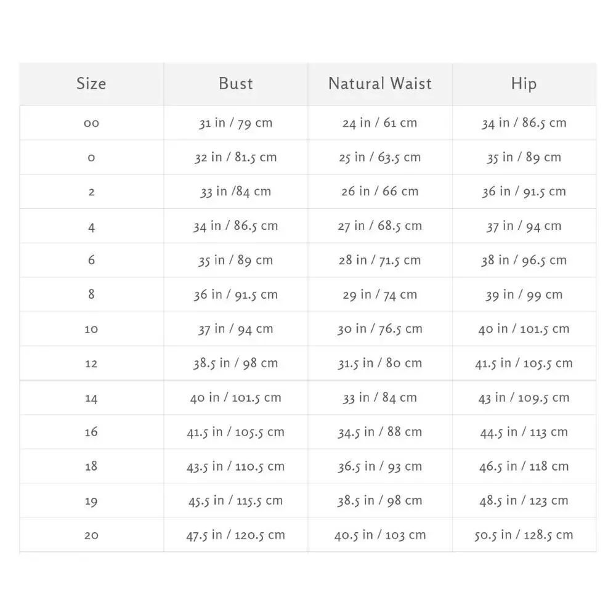Click the 50.5 in / 128.5 cm hip cell
The width and height of the screenshot is (616, 616).
524,535
